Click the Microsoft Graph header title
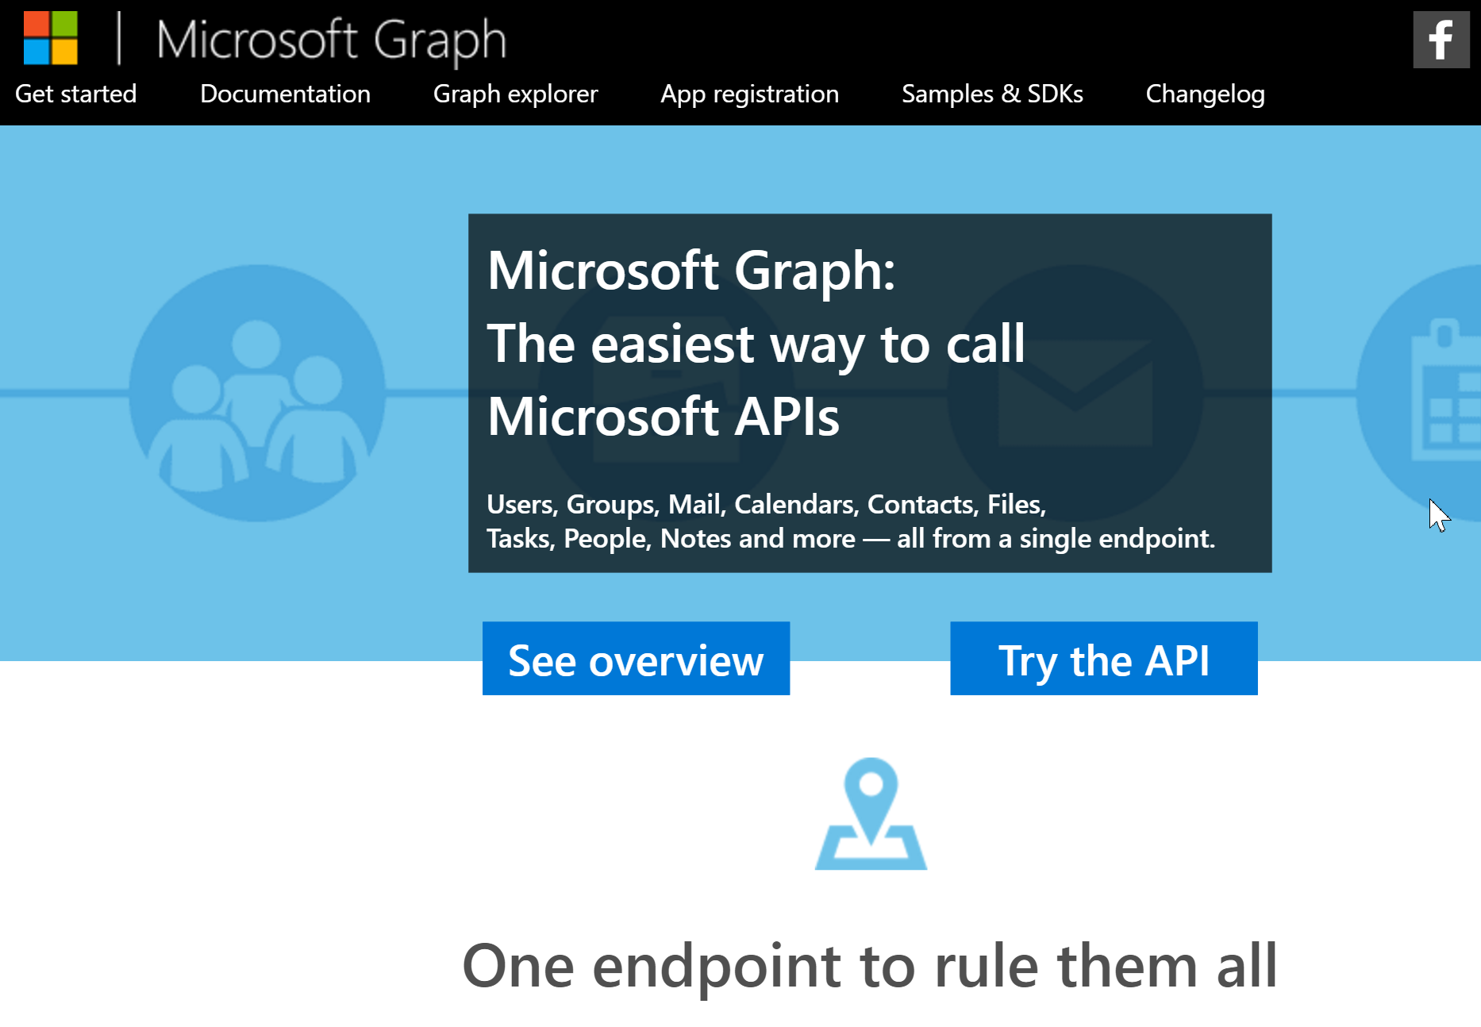This screenshot has width=1481, height=1027. [332, 40]
